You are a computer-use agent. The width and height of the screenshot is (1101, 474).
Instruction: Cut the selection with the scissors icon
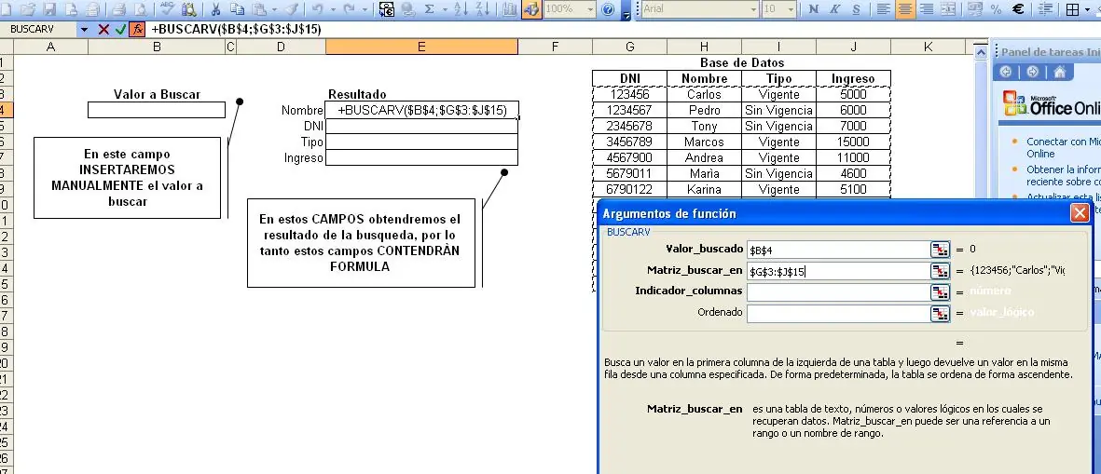pos(215,9)
